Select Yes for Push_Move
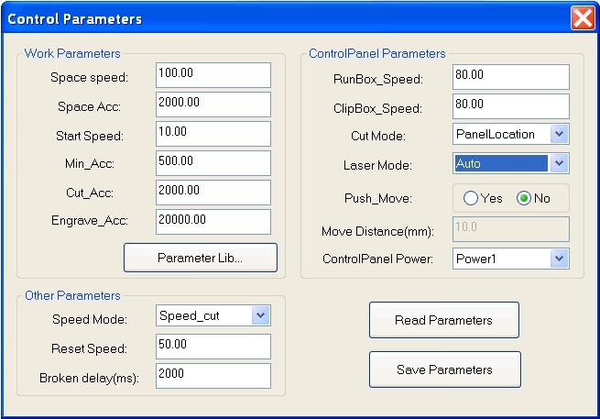 point(472,198)
